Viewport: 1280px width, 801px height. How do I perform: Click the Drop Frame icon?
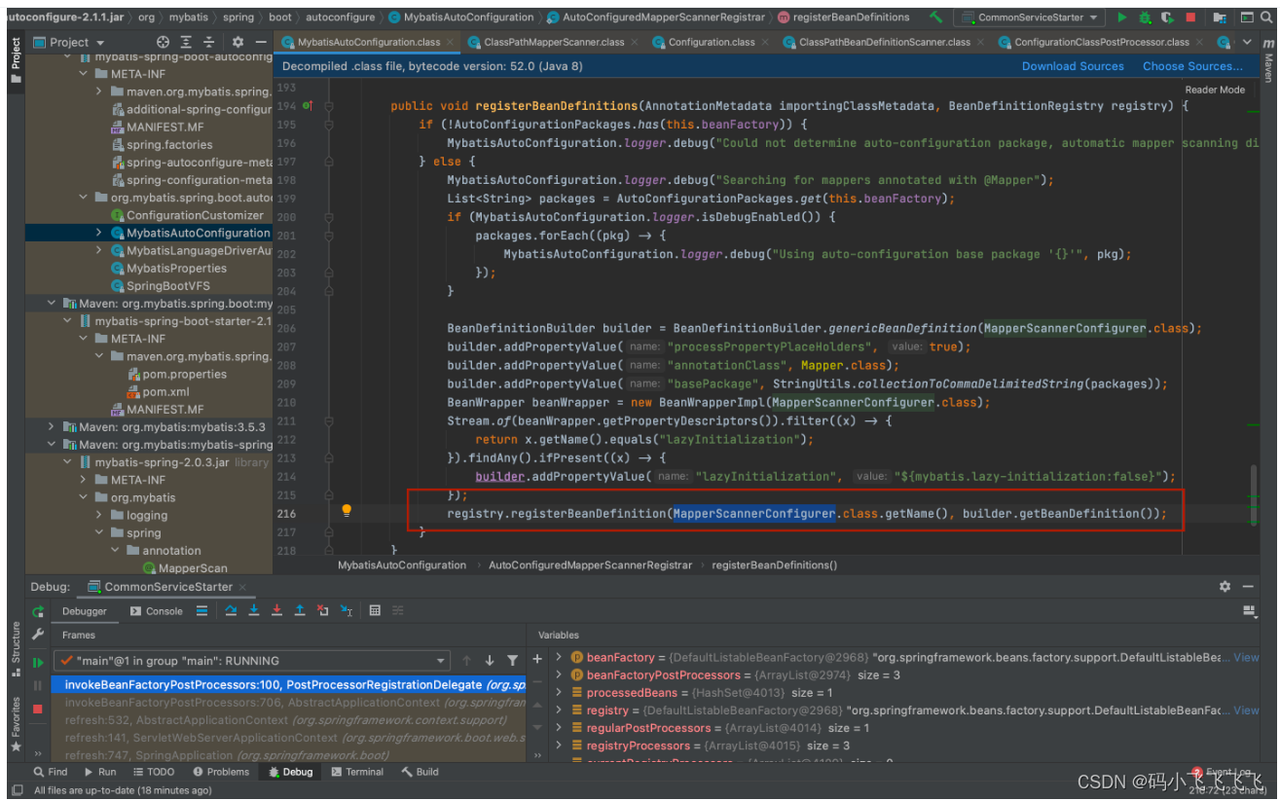click(x=323, y=611)
